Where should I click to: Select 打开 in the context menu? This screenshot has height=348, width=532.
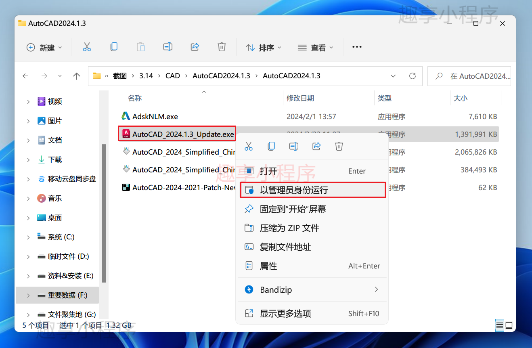coord(312,171)
